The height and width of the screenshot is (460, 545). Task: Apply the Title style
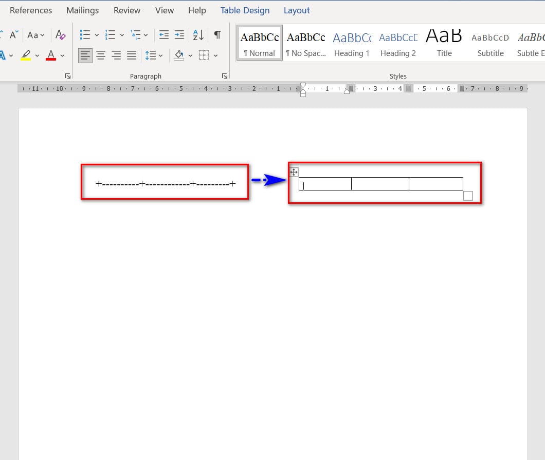444,44
